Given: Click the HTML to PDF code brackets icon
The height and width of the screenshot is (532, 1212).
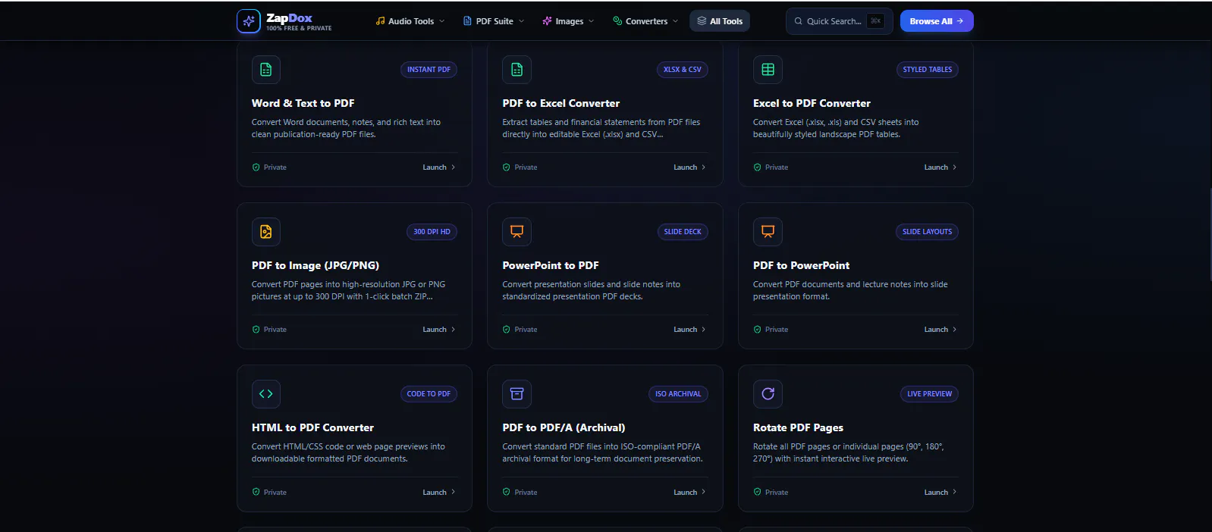Looking at the screenshot, I should pos(266,394).
